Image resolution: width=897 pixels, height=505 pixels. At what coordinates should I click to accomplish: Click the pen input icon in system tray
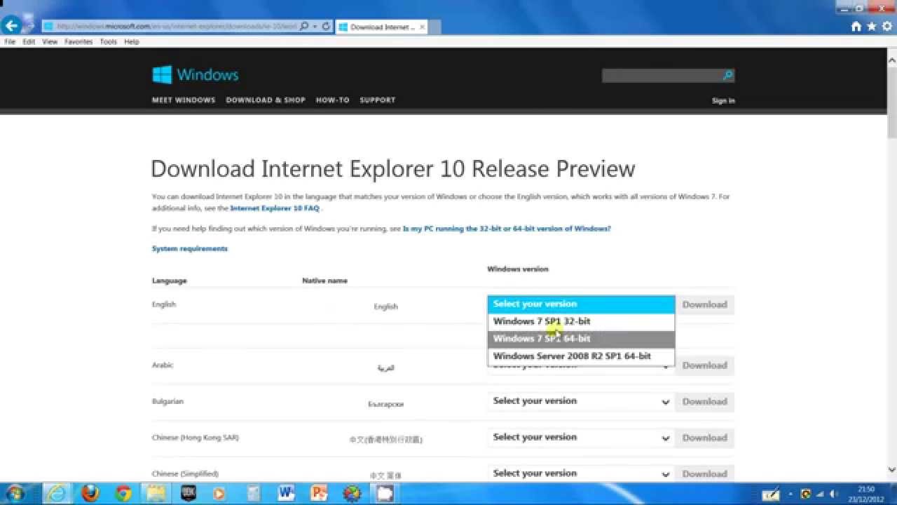770,494
